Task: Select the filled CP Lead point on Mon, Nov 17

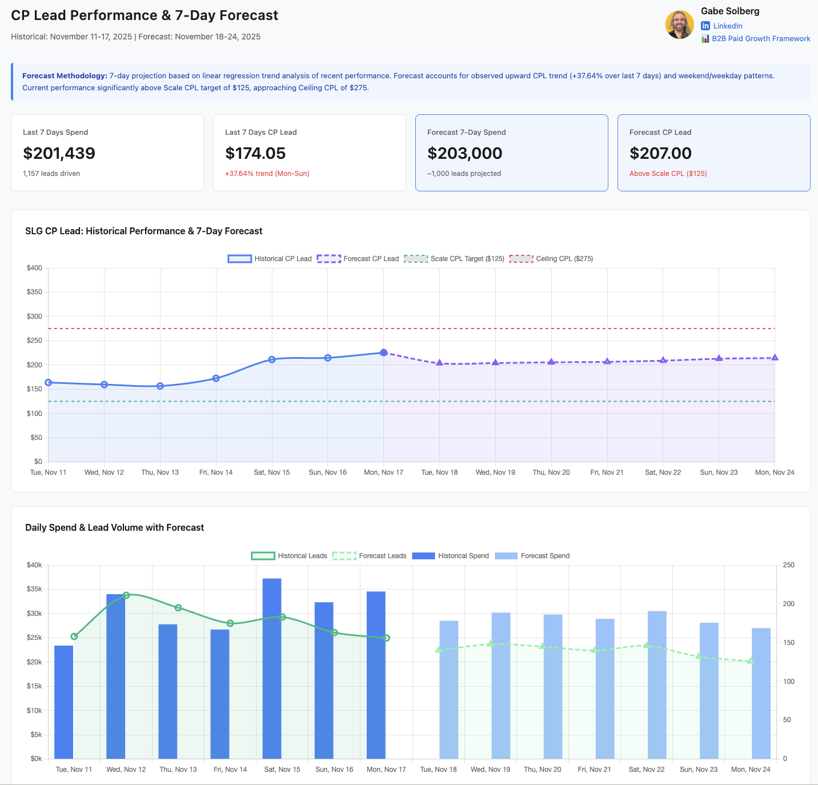Action: [x=384, y=353]
